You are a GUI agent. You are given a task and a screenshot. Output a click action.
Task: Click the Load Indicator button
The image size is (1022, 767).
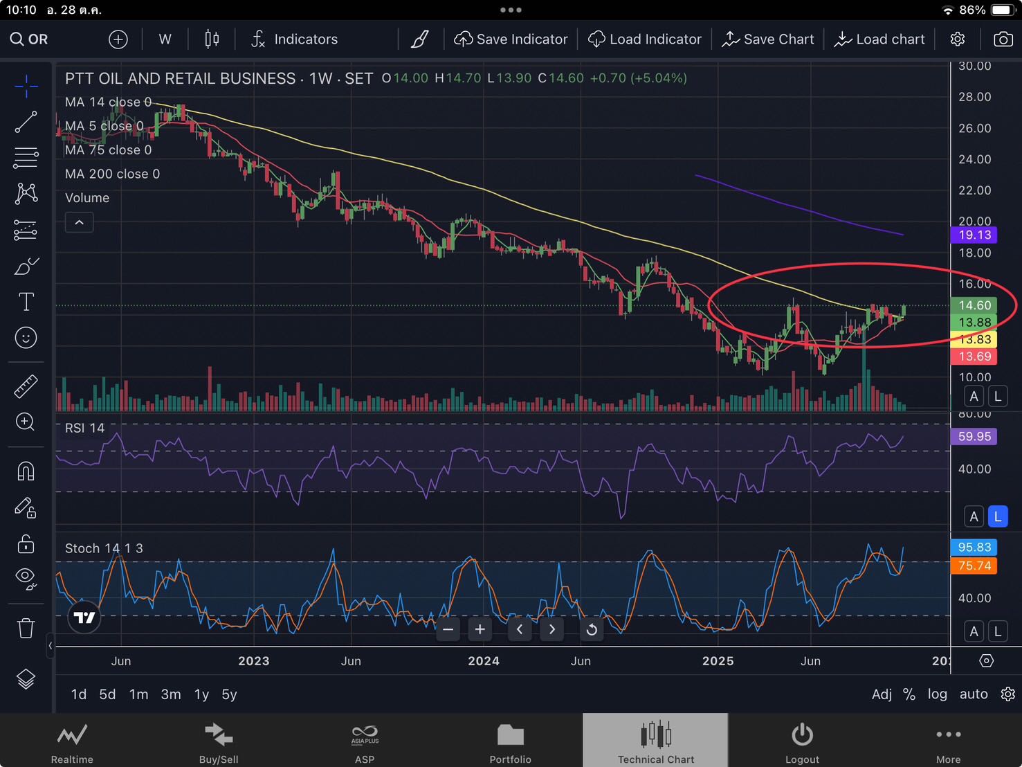644,39
